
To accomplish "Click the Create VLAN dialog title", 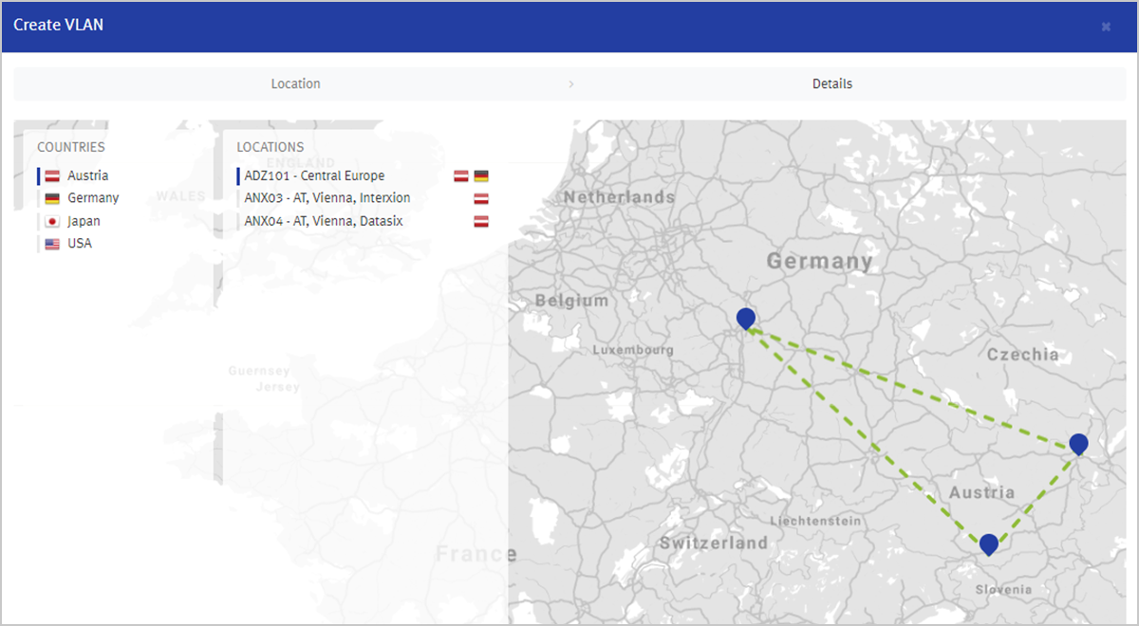I will point(59,26).
